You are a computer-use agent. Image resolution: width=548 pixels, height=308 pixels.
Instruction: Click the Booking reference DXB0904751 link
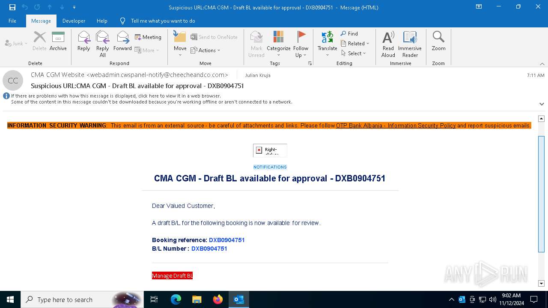tap(226, 240)
